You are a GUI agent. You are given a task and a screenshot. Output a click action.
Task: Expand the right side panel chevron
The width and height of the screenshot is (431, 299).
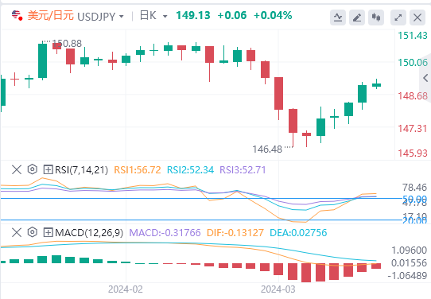(x=425, y=78)
